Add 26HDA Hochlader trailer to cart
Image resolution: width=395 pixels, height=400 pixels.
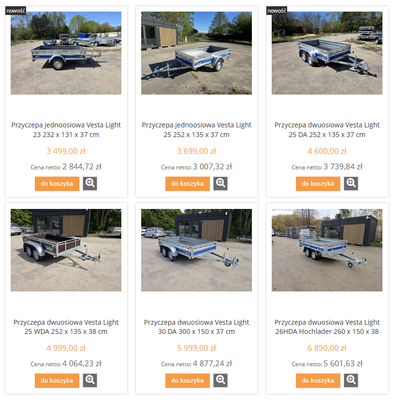(318, 381)
